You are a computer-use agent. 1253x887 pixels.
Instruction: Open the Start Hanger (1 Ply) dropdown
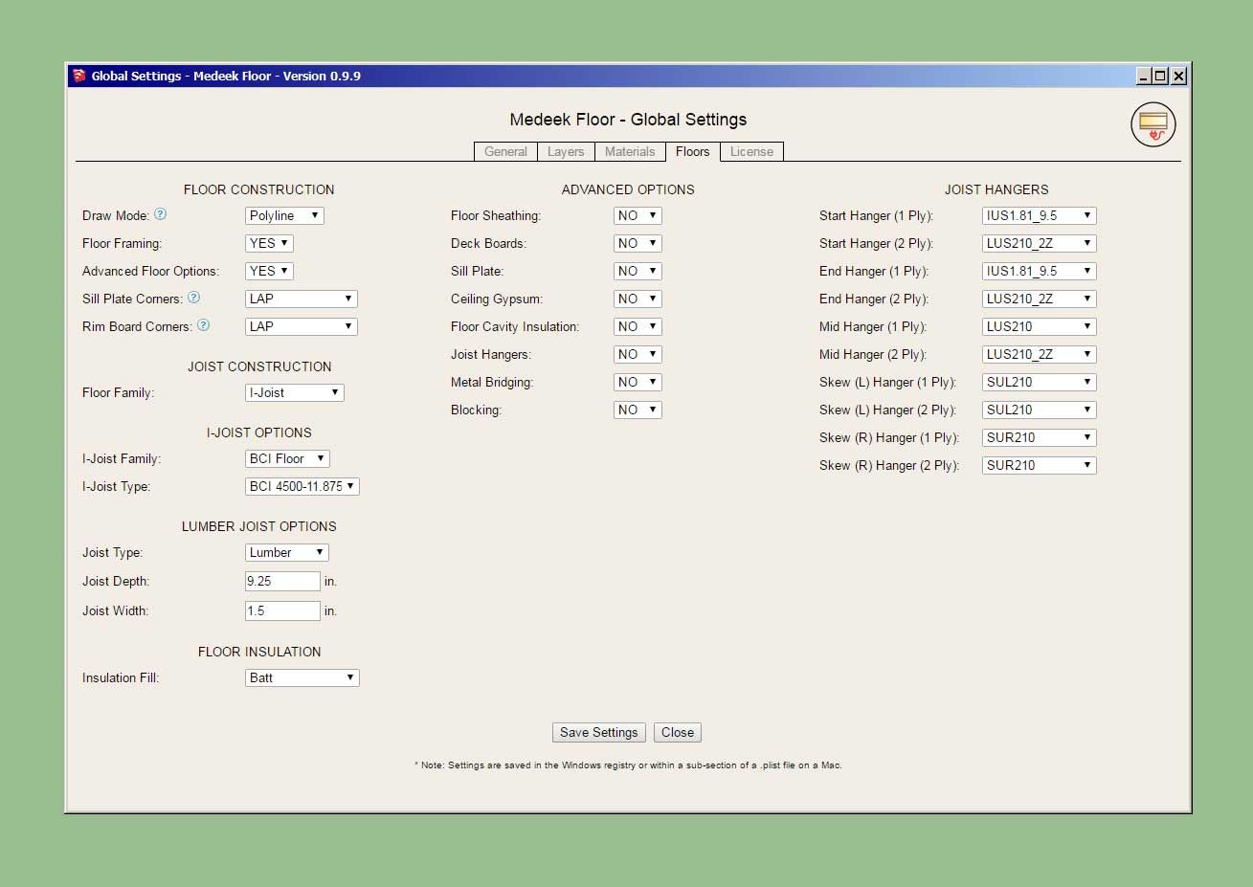pos(1040,215)
